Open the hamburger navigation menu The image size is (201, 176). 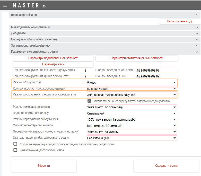click(x=5, y=5)
